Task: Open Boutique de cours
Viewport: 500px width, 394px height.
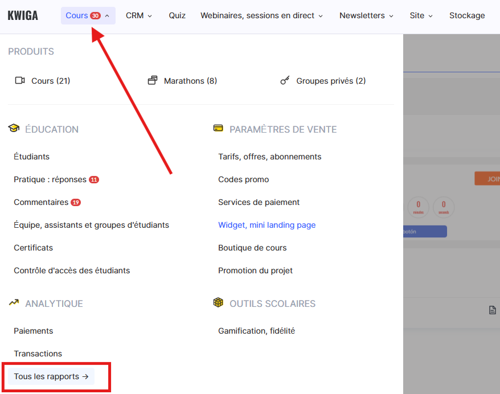Action: pyautogui.click(x=252, y=248)
